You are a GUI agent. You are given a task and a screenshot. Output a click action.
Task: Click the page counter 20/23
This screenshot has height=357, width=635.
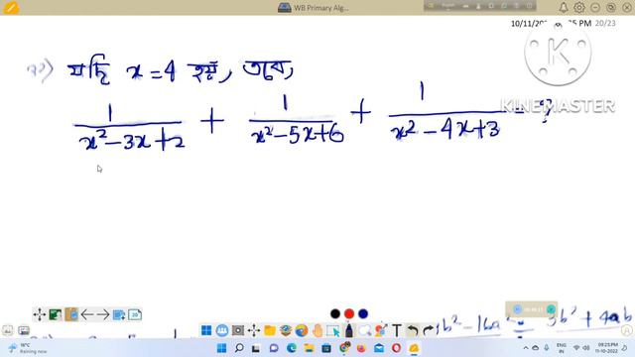pyautogui.click(x=605, y=24)
